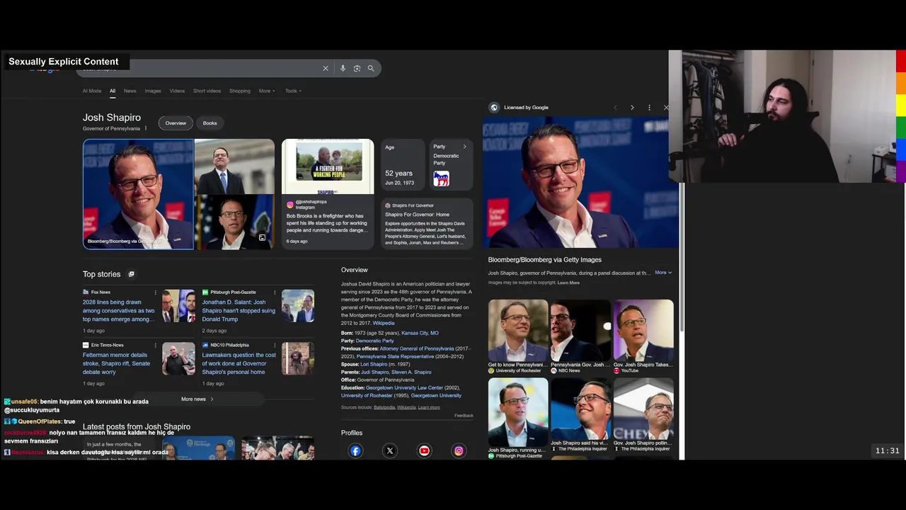Open three-dot menu on NBC10 Philadelphia story
The image size is (906, 510).
(275, 346)
